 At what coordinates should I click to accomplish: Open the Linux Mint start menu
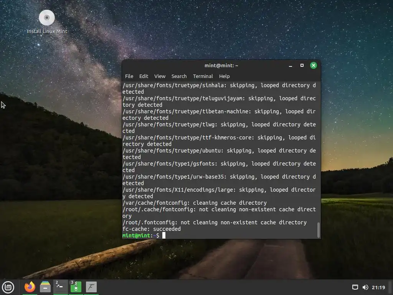(x=8, y=287)
